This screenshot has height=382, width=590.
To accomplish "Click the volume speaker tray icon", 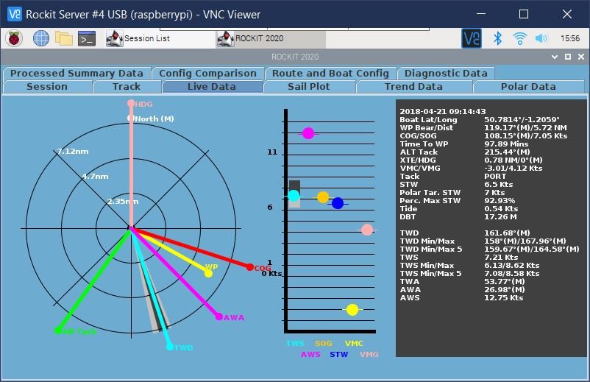I will pyautogui.click(x=541, y=38).
